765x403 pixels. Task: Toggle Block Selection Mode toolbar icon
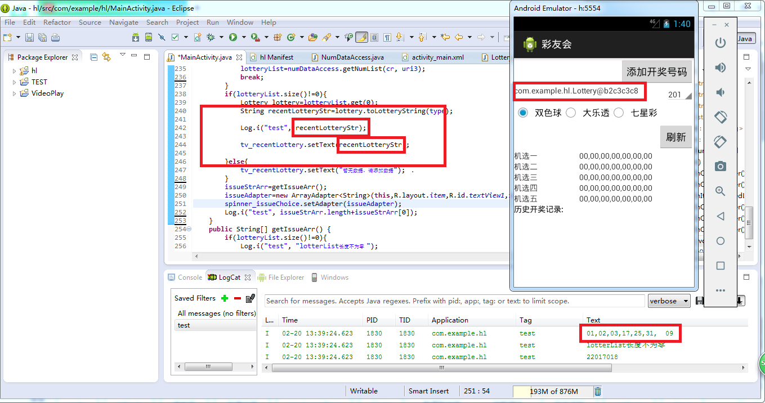[x=374, y=38]
